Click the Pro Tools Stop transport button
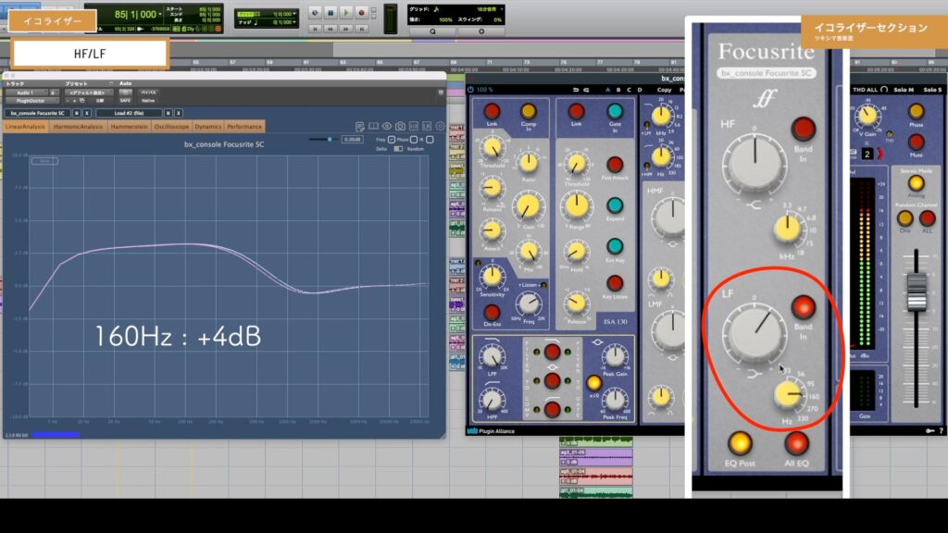This screenshot has height=533, width=948. [331, 13]
